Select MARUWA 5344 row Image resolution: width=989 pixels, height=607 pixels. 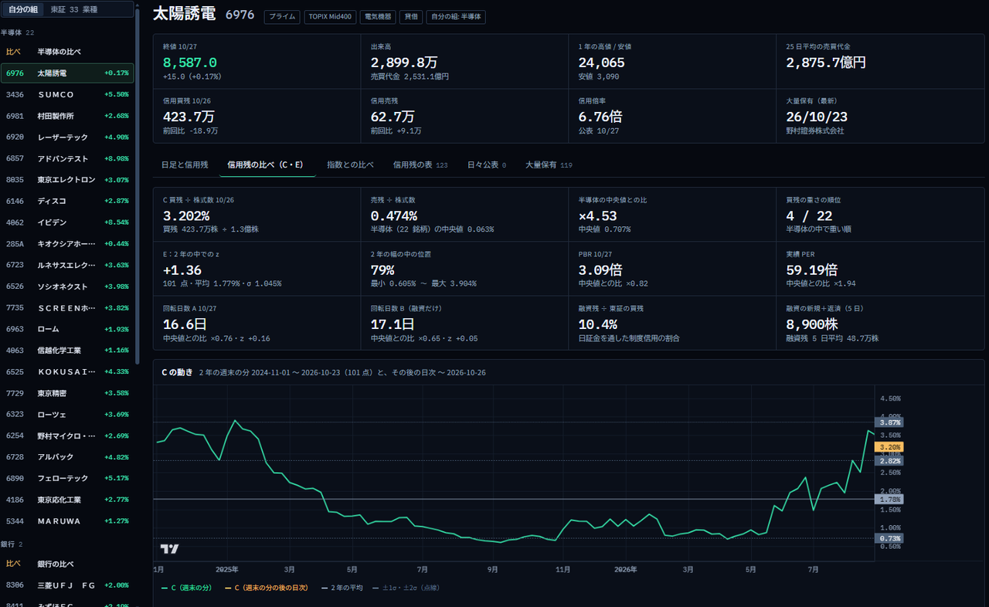point(67,521)
